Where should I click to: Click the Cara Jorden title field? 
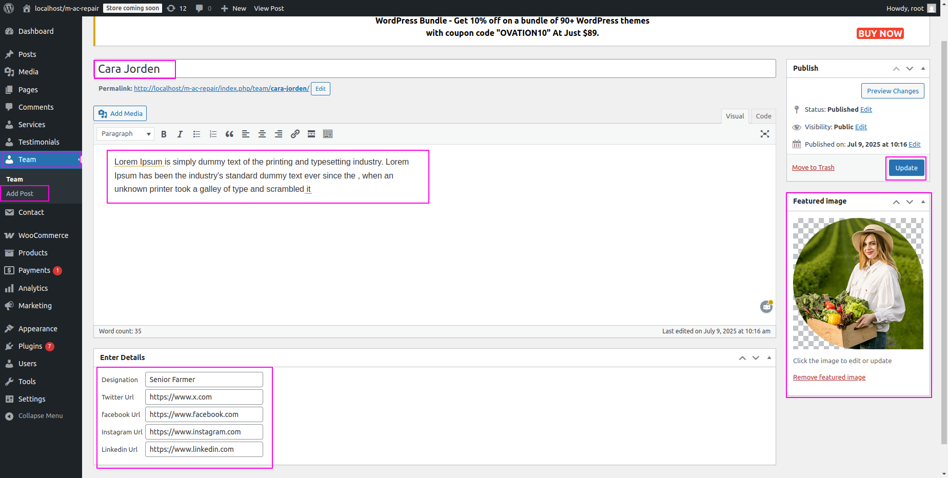[434, 69]
